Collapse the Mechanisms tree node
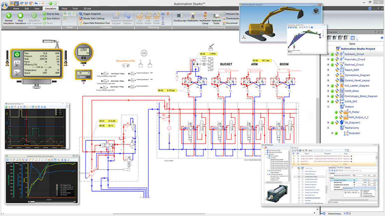Image resolution: width=385 pixels, height=216 pixels. click(x=328, y=128)
